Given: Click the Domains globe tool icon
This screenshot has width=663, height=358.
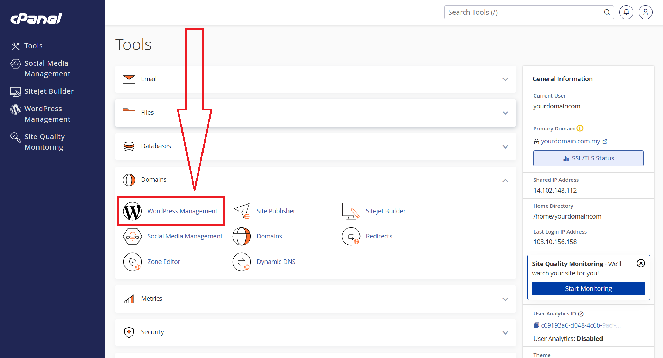Looking at the screenshot, I should click(x=242, y=236).
